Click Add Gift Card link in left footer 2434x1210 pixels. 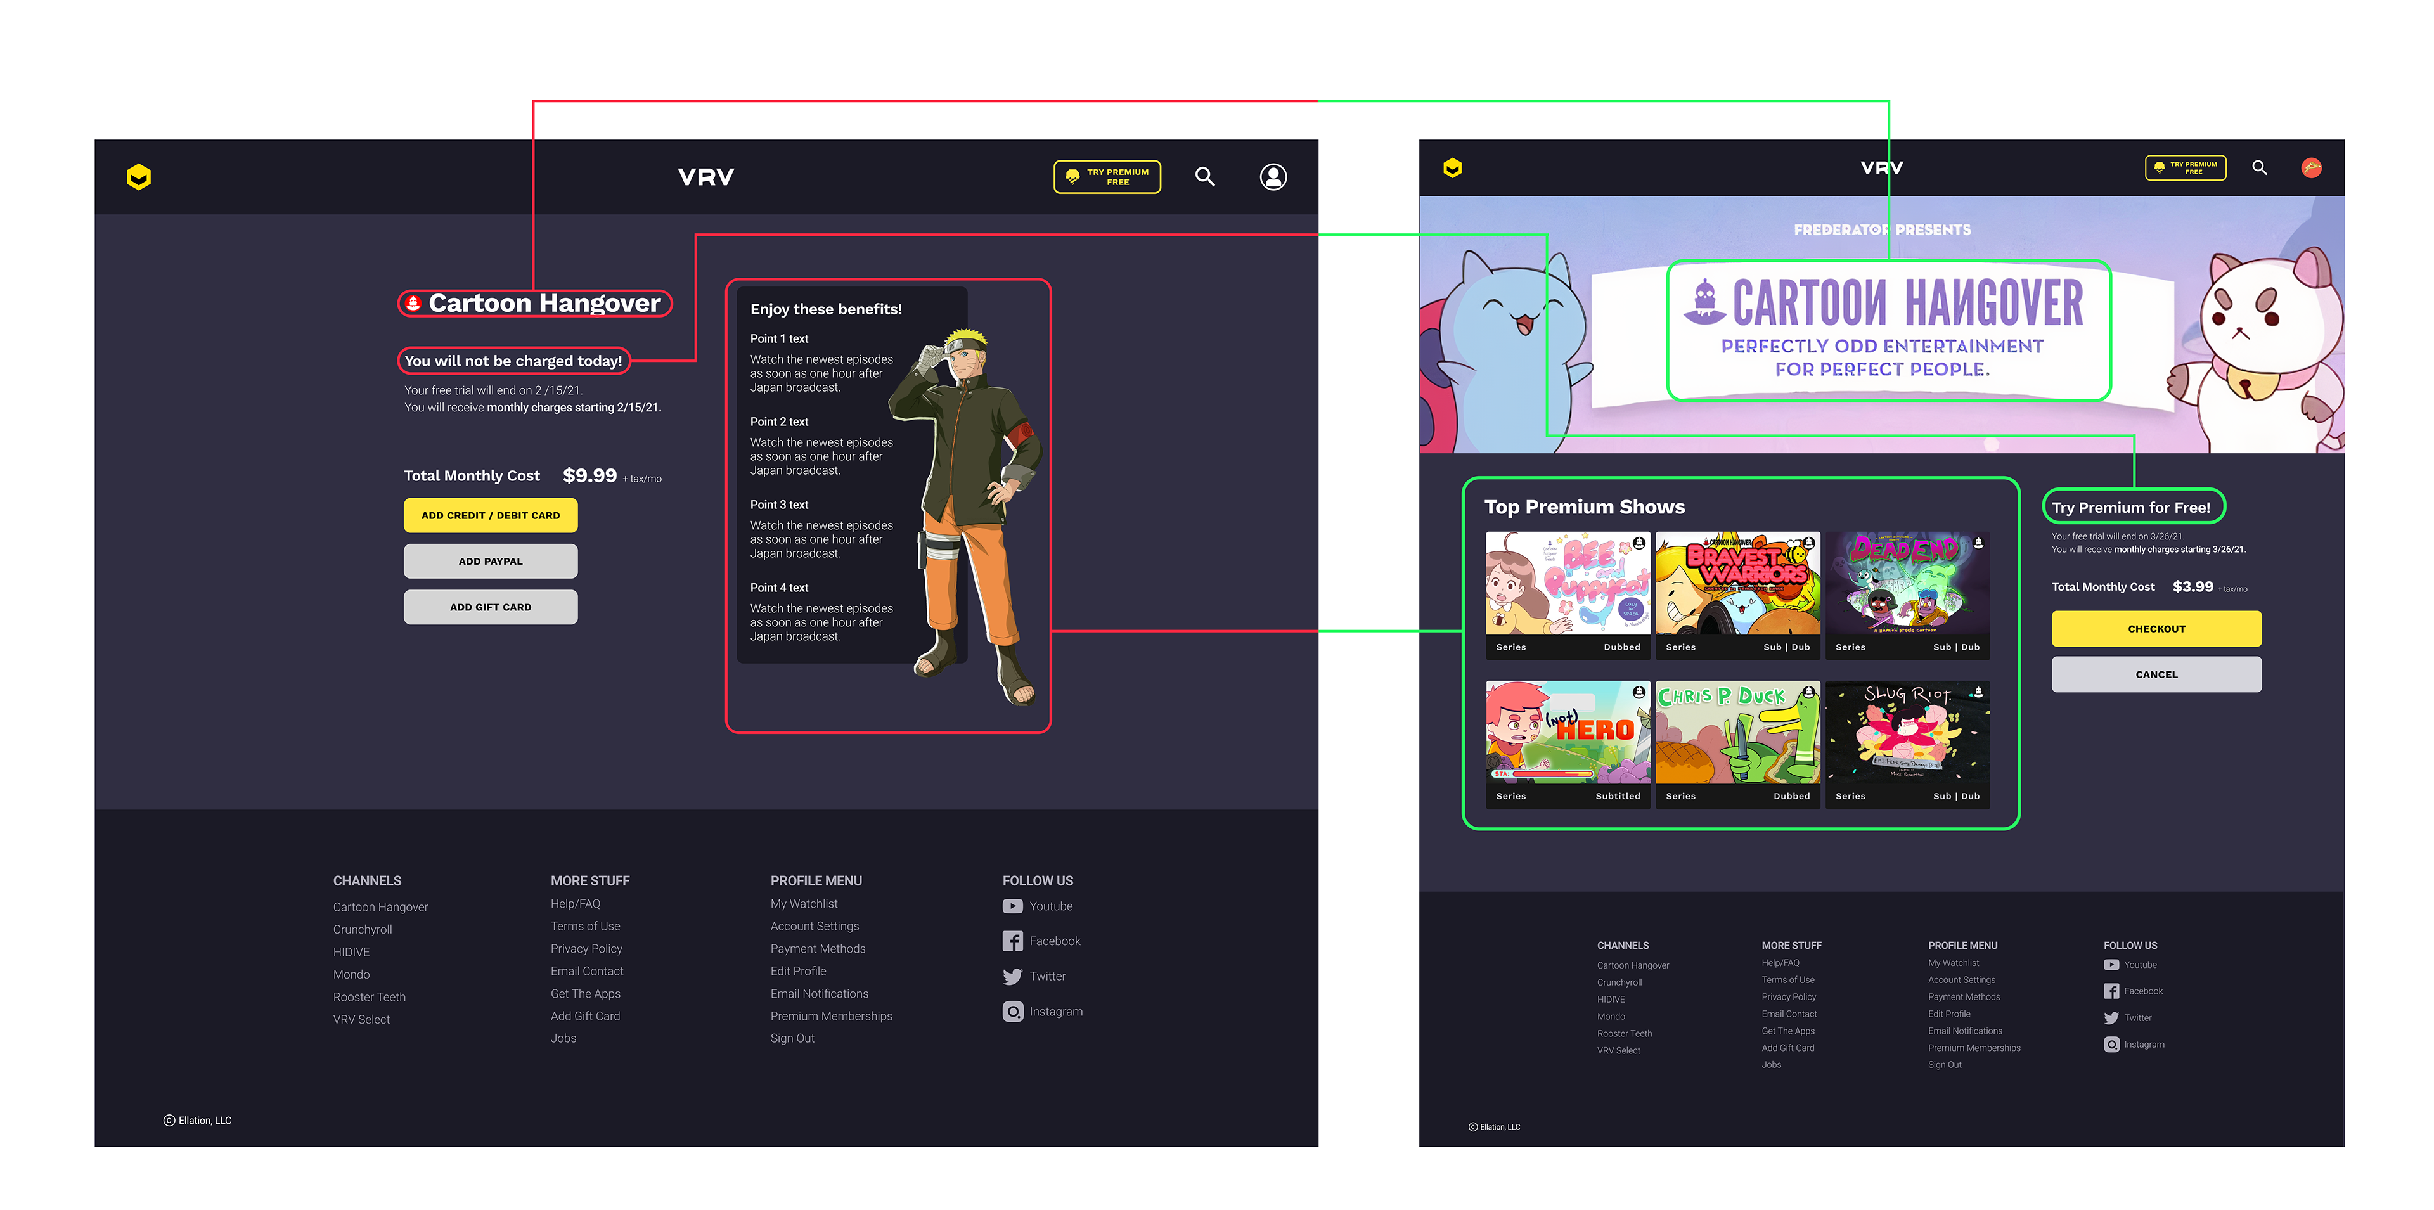tap(585, 1017)
